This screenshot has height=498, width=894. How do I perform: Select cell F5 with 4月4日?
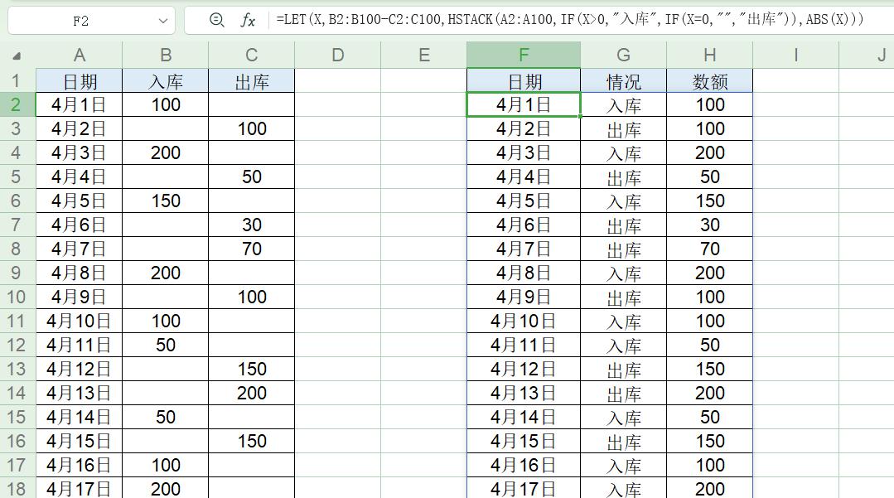click(524, 176)
